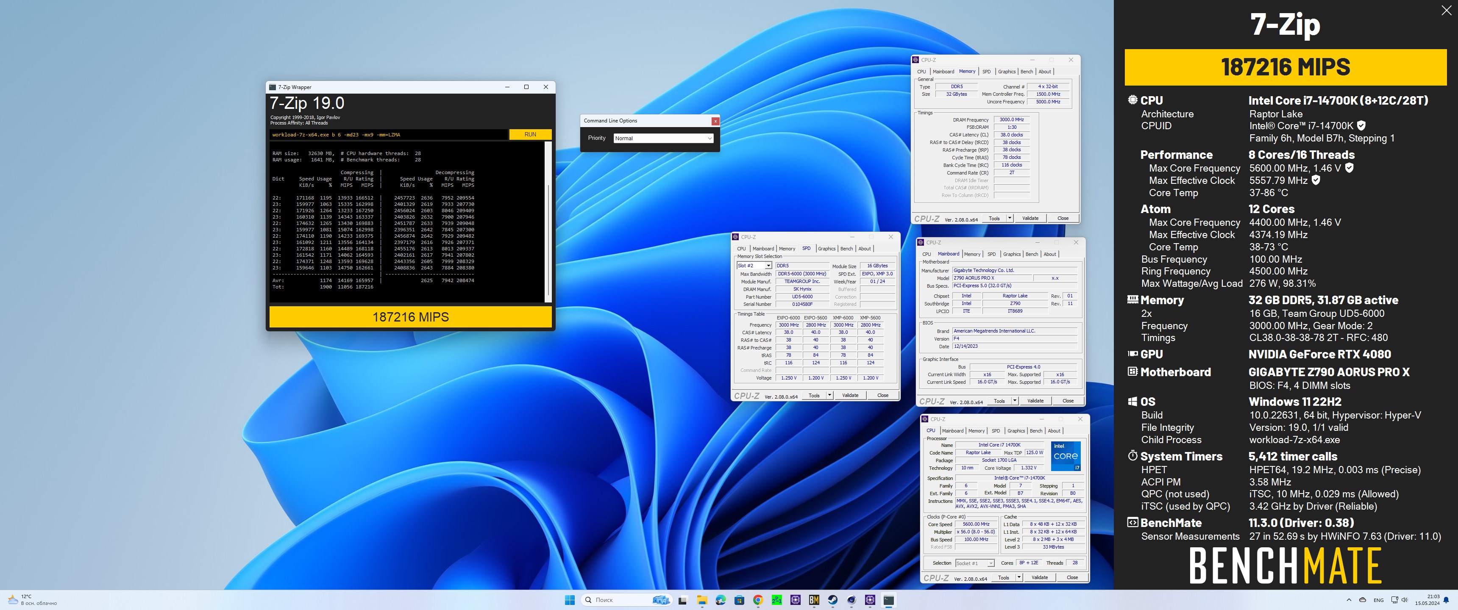The image size is (1458, 610).
Task: Open the Windows Start menu
Action: point(569,600)
